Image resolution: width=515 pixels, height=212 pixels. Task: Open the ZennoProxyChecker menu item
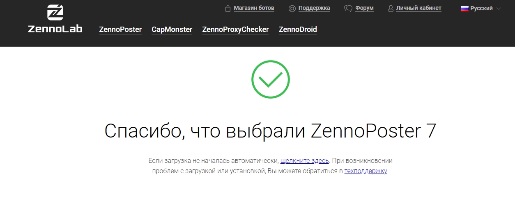pos(235,29)
